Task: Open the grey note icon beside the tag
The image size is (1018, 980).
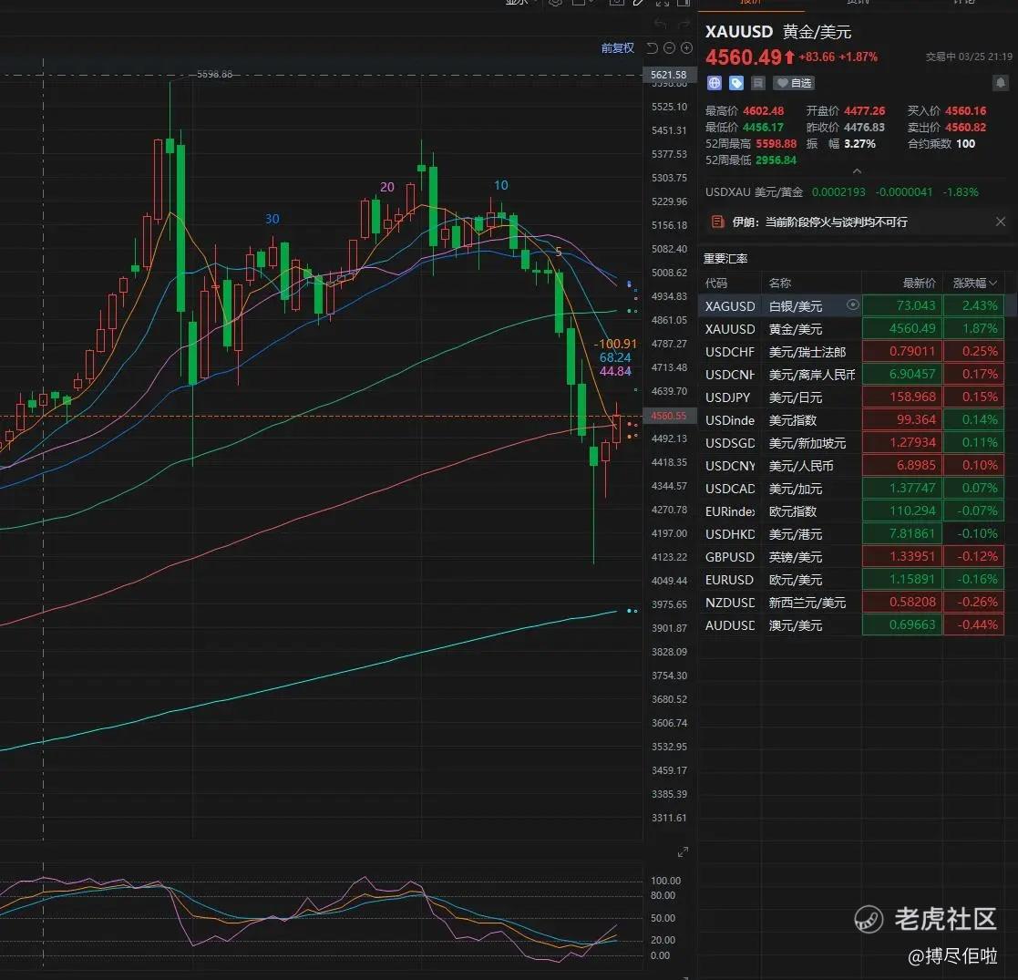Action: [x=757, y=83]
